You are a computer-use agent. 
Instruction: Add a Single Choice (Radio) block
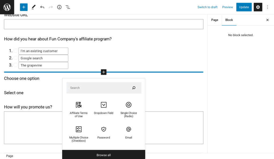[x=129, y=110]
